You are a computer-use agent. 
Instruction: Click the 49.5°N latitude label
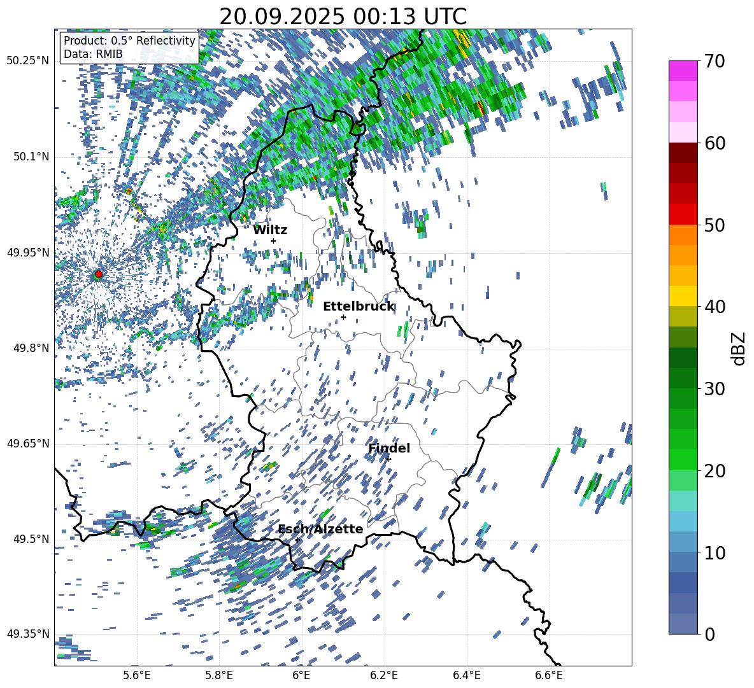[31, 539]
